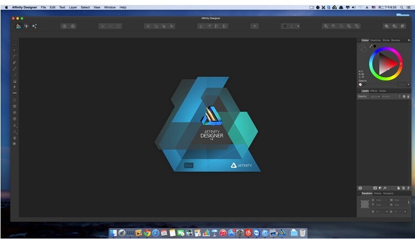Image resolution: width=415 pixels, height=239 pixels.
Task: Select the Rounded Rectangle tool
Action: 14,119
